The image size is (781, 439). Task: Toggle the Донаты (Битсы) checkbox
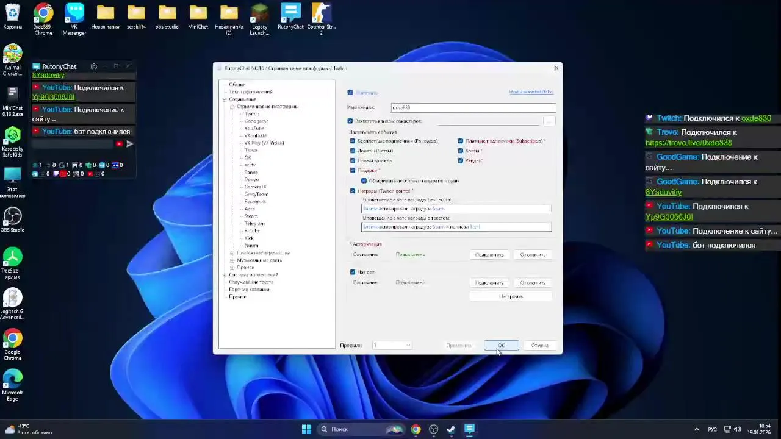tap(352, 151)
